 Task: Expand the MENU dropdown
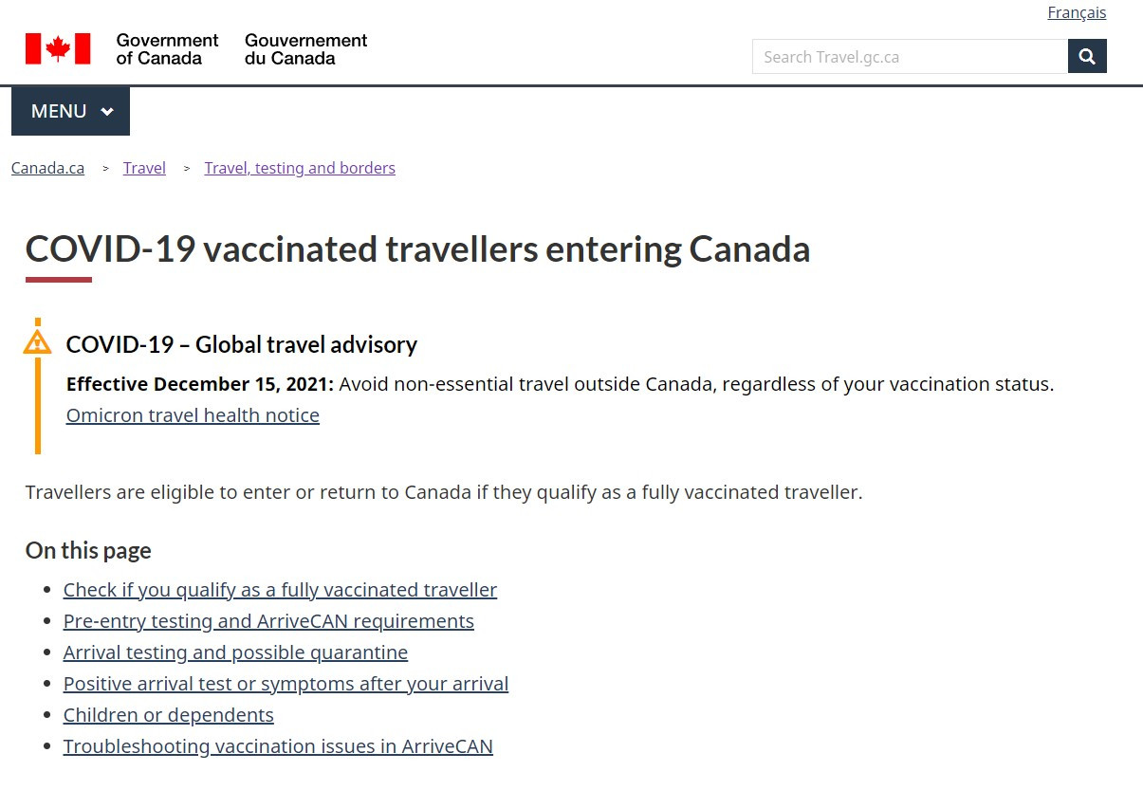(x=70, y=111)
